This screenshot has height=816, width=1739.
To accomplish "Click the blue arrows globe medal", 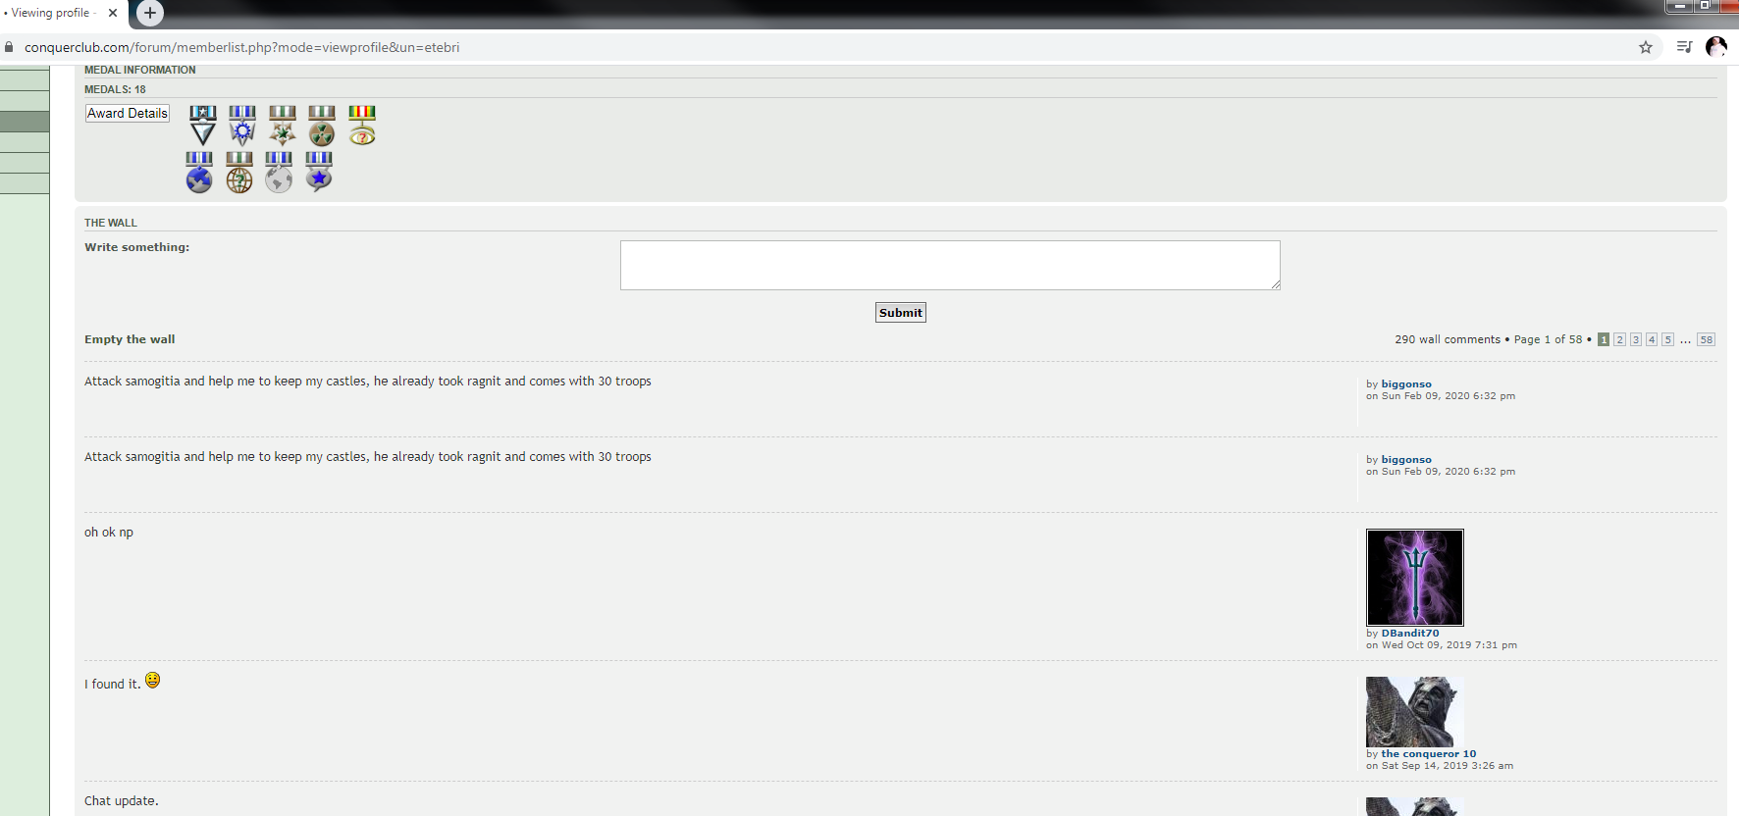I will 199,172.
